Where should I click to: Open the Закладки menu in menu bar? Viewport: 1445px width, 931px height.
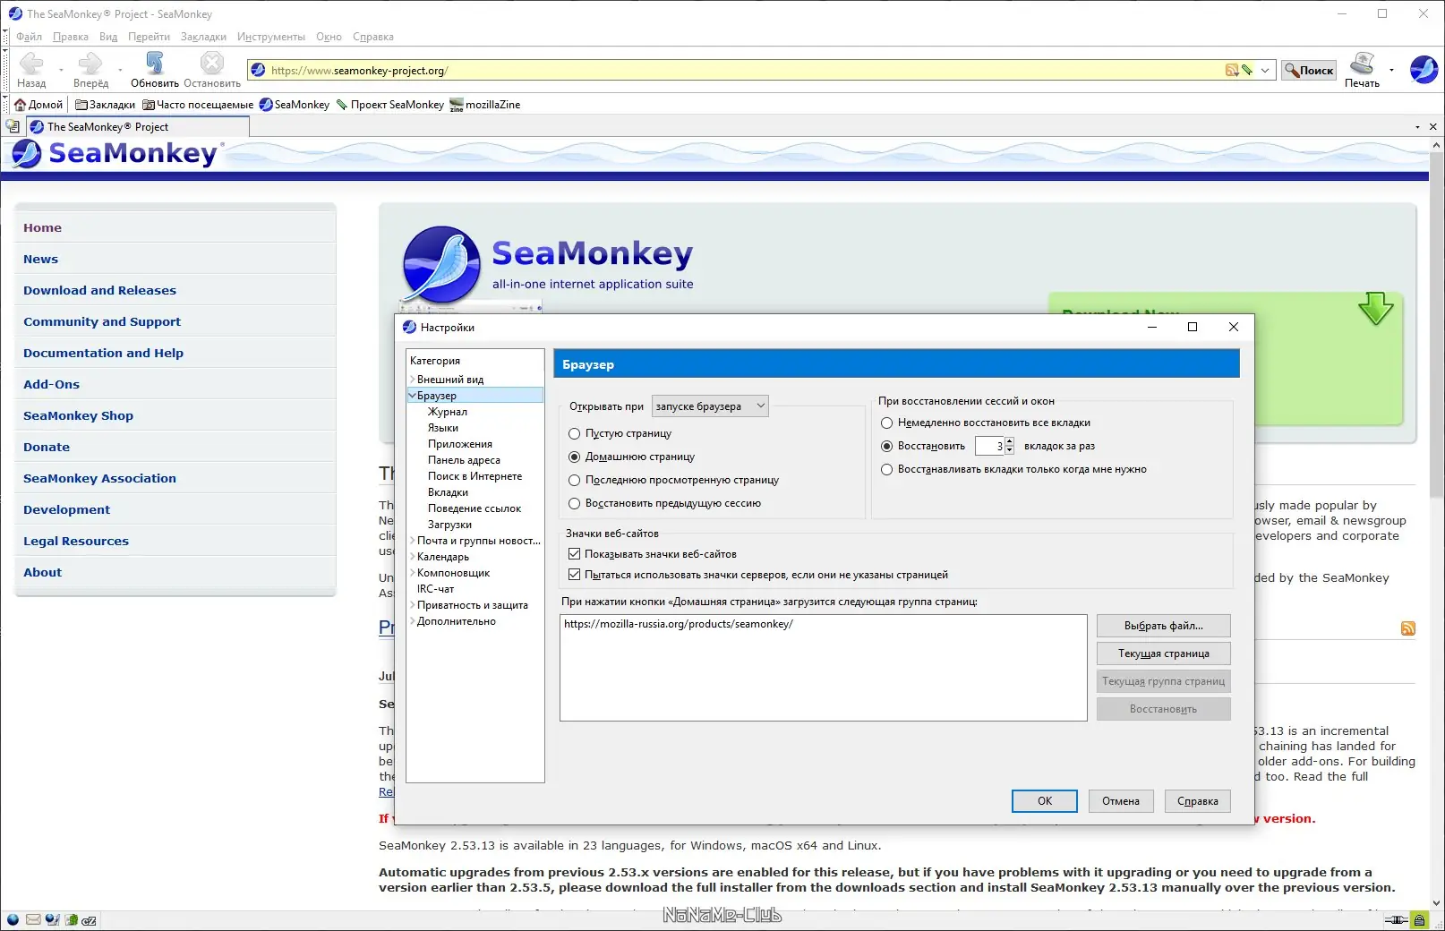(x=203, y=37)
